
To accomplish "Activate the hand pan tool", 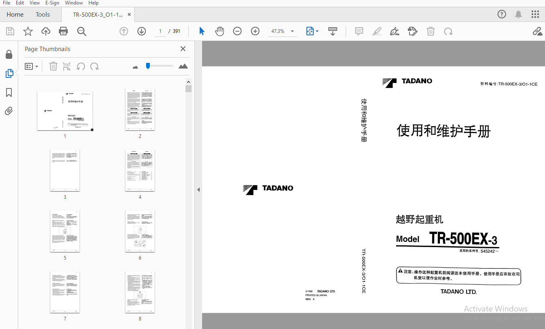I will [220, 31].
